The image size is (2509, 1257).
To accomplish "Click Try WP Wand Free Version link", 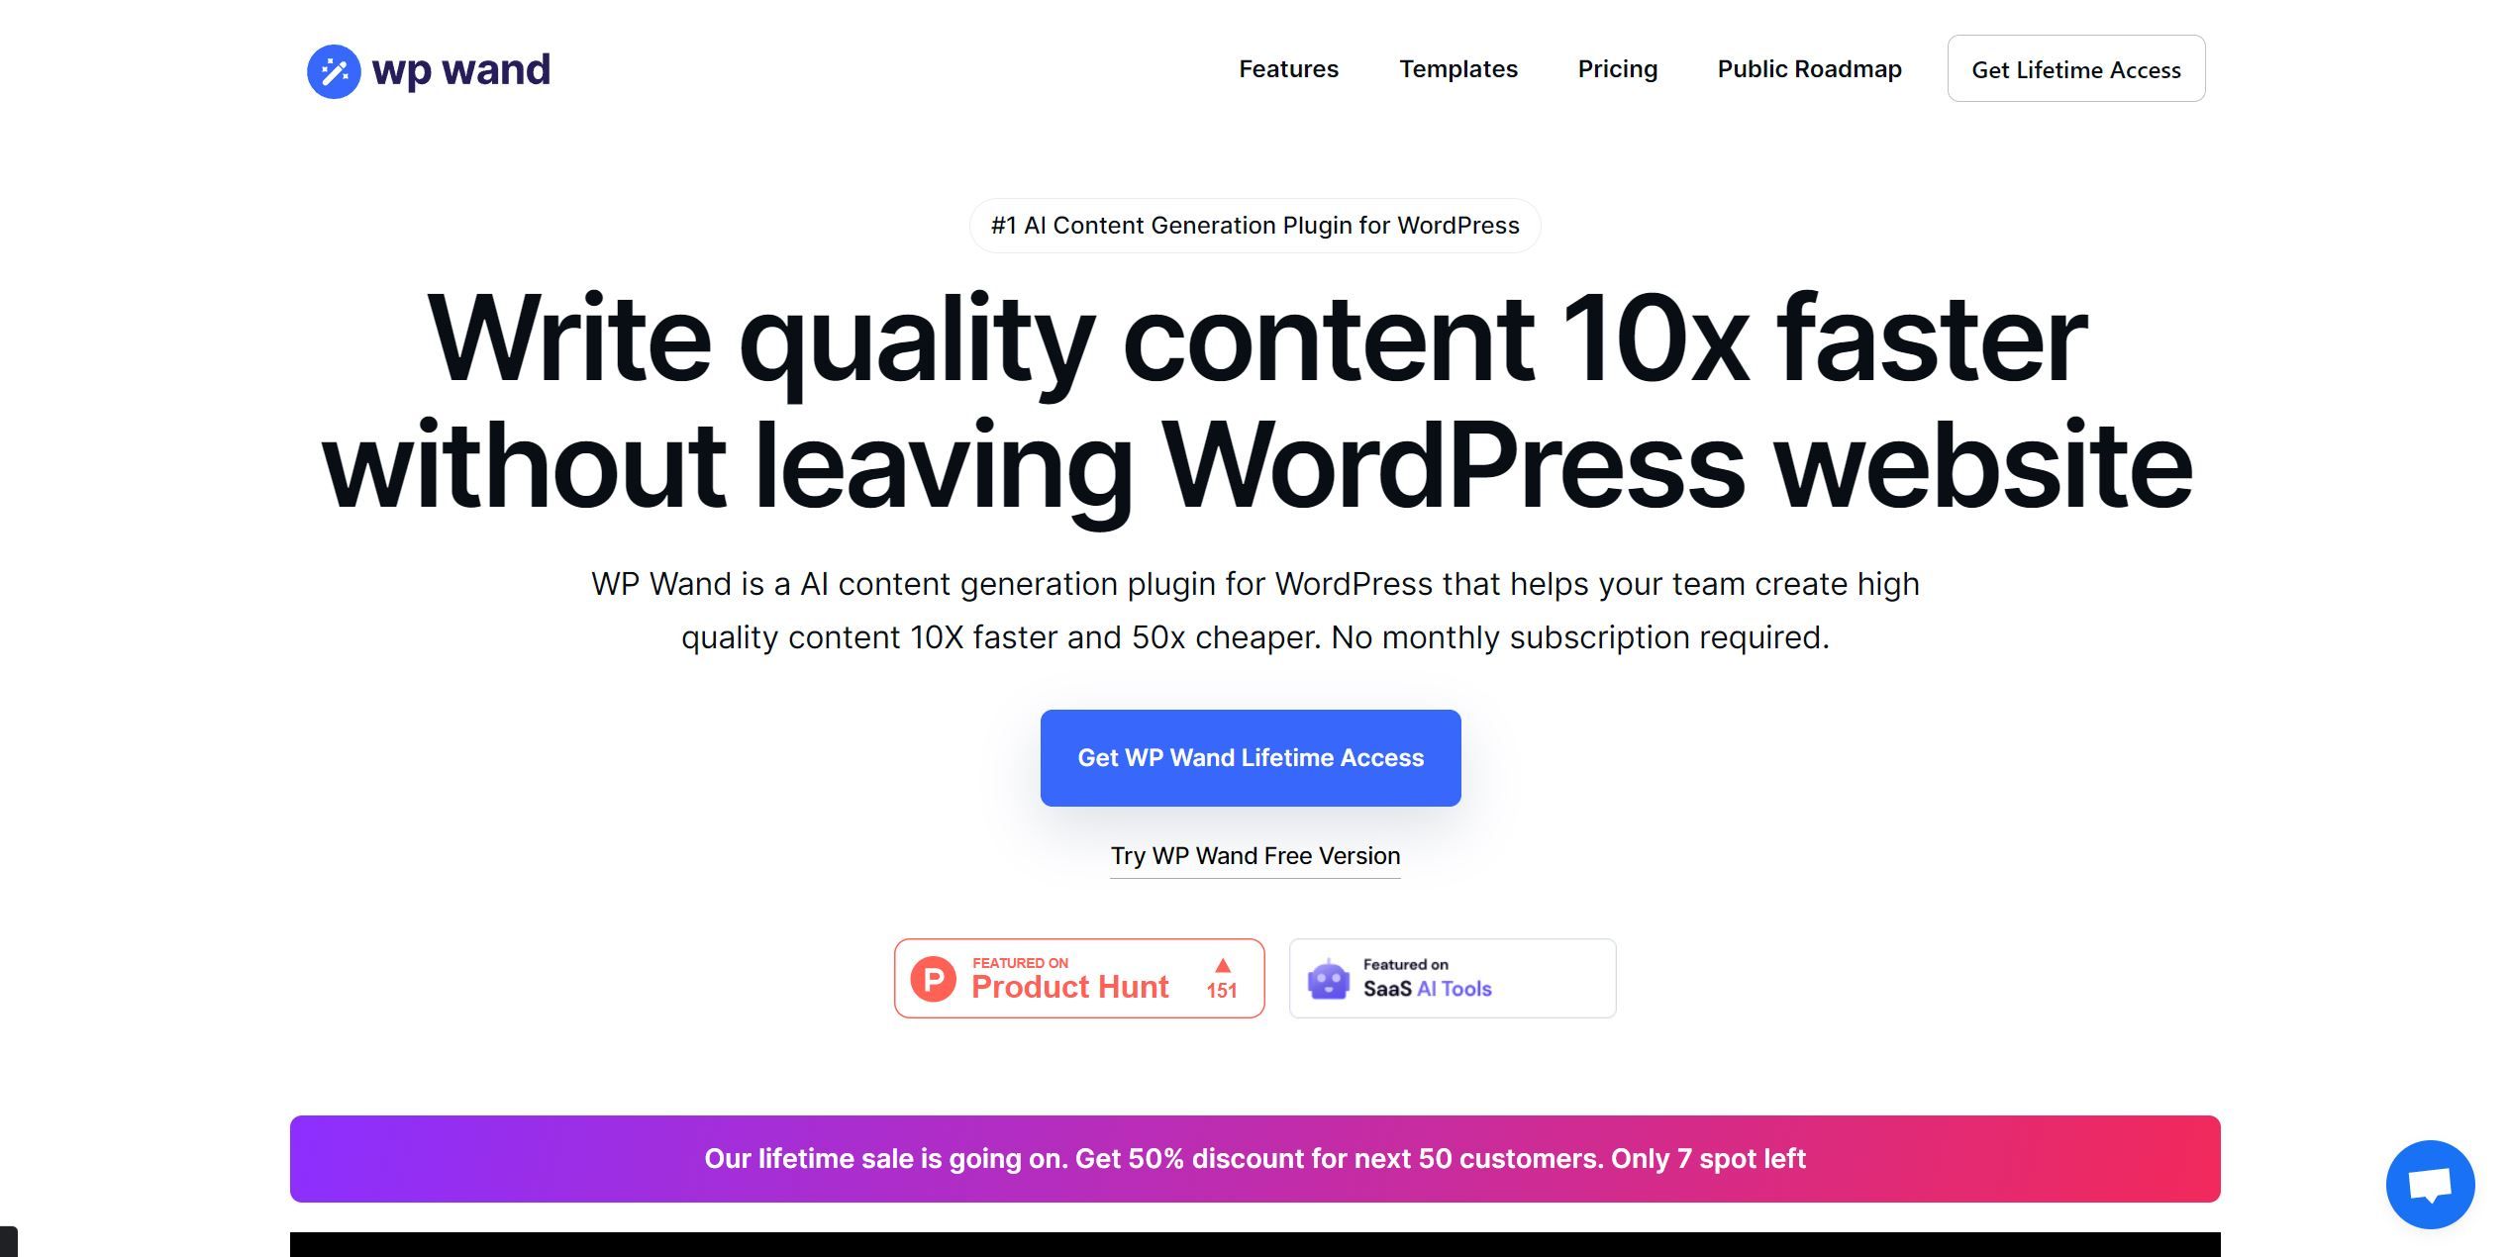I will coord(1255,854).
